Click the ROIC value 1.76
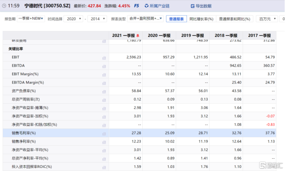Screen dimensions: 285x171 pyautogui.click(x=204, y=167)
